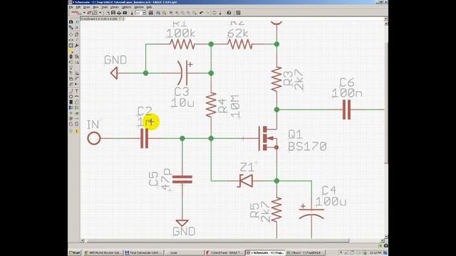The height and width of the screenshot is (256, 456).
Task: Click the Save icon in top toolbar
Action: point(113,13)
